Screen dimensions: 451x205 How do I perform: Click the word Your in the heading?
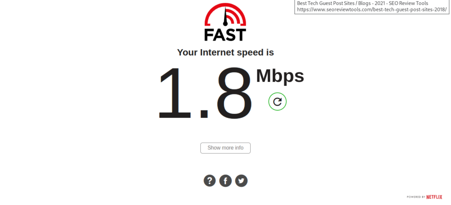click(x=187, y=52)
